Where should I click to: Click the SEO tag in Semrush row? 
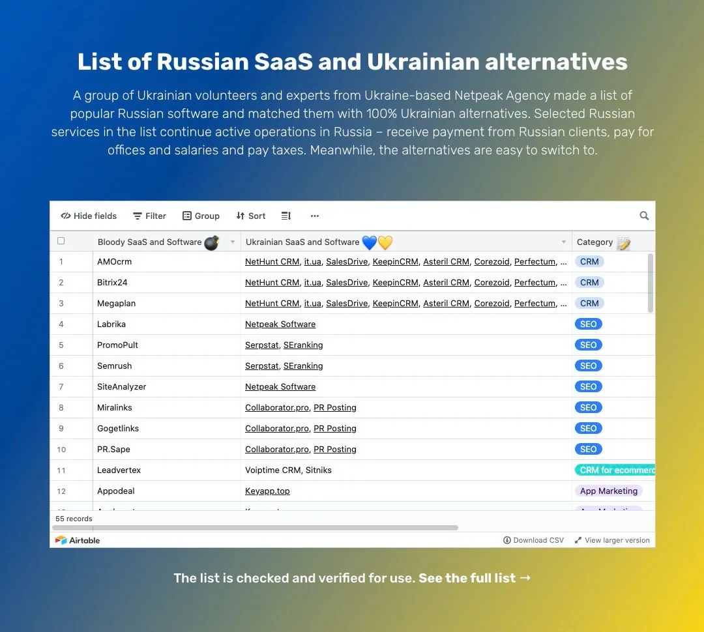pyautogui.click(x=588, y=366)
